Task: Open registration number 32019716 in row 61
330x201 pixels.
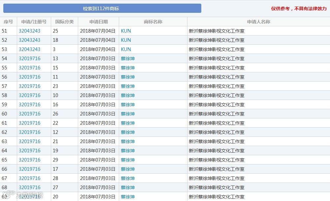Action: 29,123
